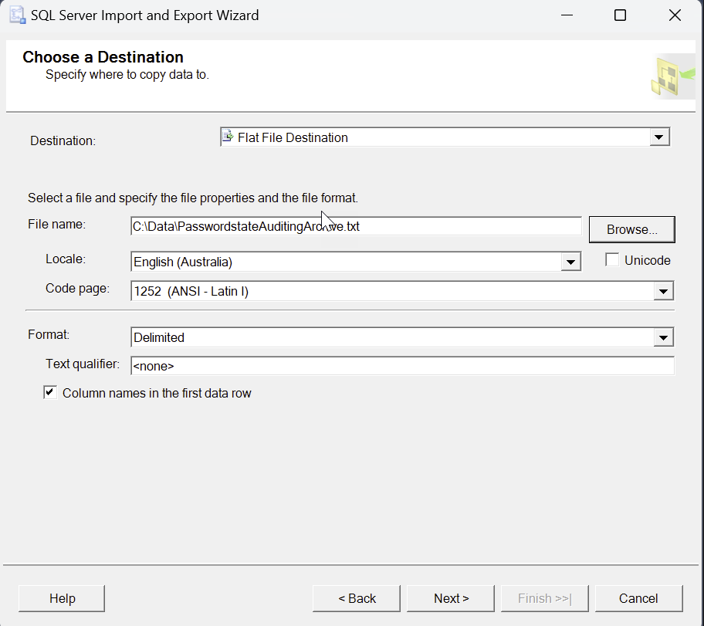The image size is (704, 626).
Task: Close the wizard window
Action: pyautogui.click(x=675, y=15)
